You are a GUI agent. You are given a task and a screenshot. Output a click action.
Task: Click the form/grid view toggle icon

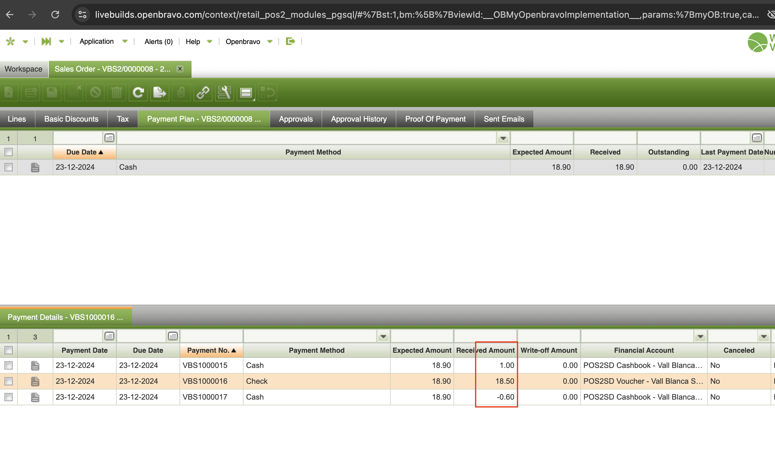point(246,93)
